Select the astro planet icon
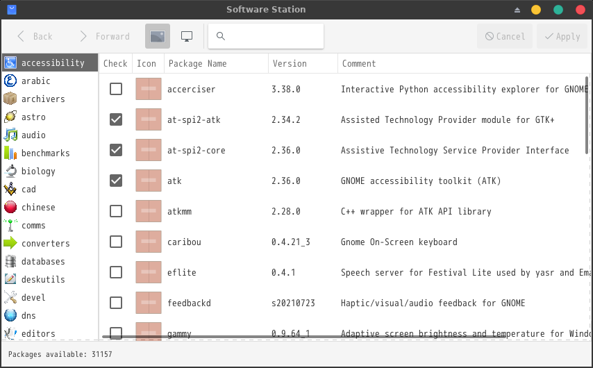The height and width of the screenshot is (368, 593). click(x=10, y=117)
